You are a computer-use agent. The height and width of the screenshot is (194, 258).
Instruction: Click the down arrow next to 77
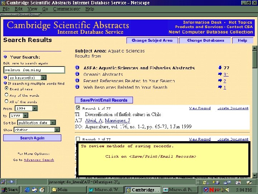pos(220,67)
